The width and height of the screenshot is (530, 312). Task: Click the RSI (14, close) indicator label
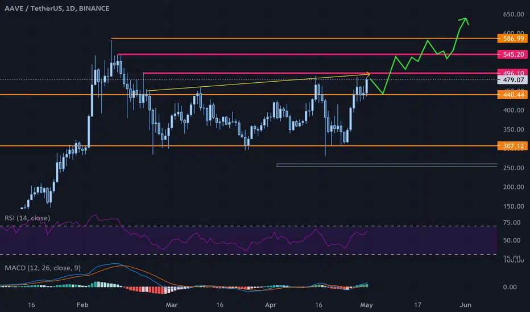pos(27,218)
